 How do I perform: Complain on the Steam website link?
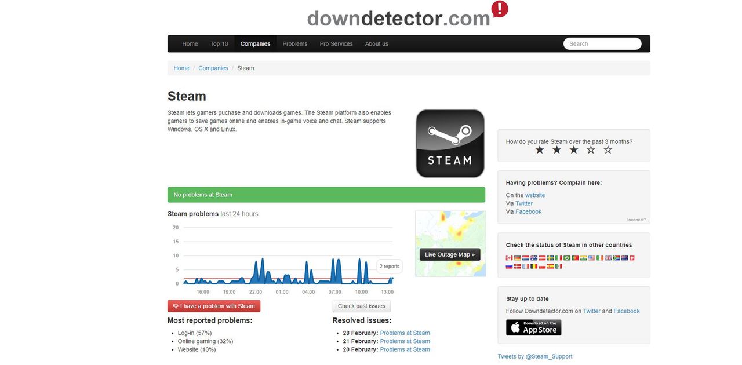535,195
